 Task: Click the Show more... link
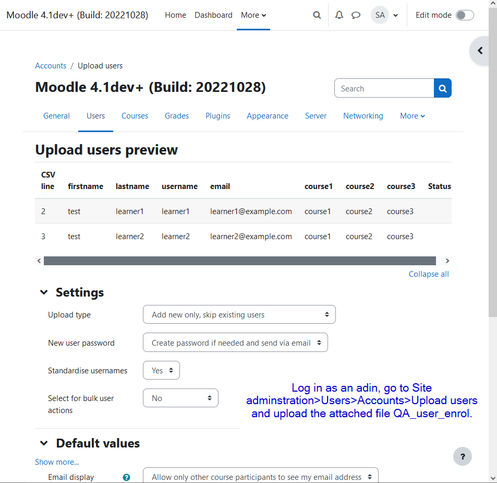click(57, 462)
